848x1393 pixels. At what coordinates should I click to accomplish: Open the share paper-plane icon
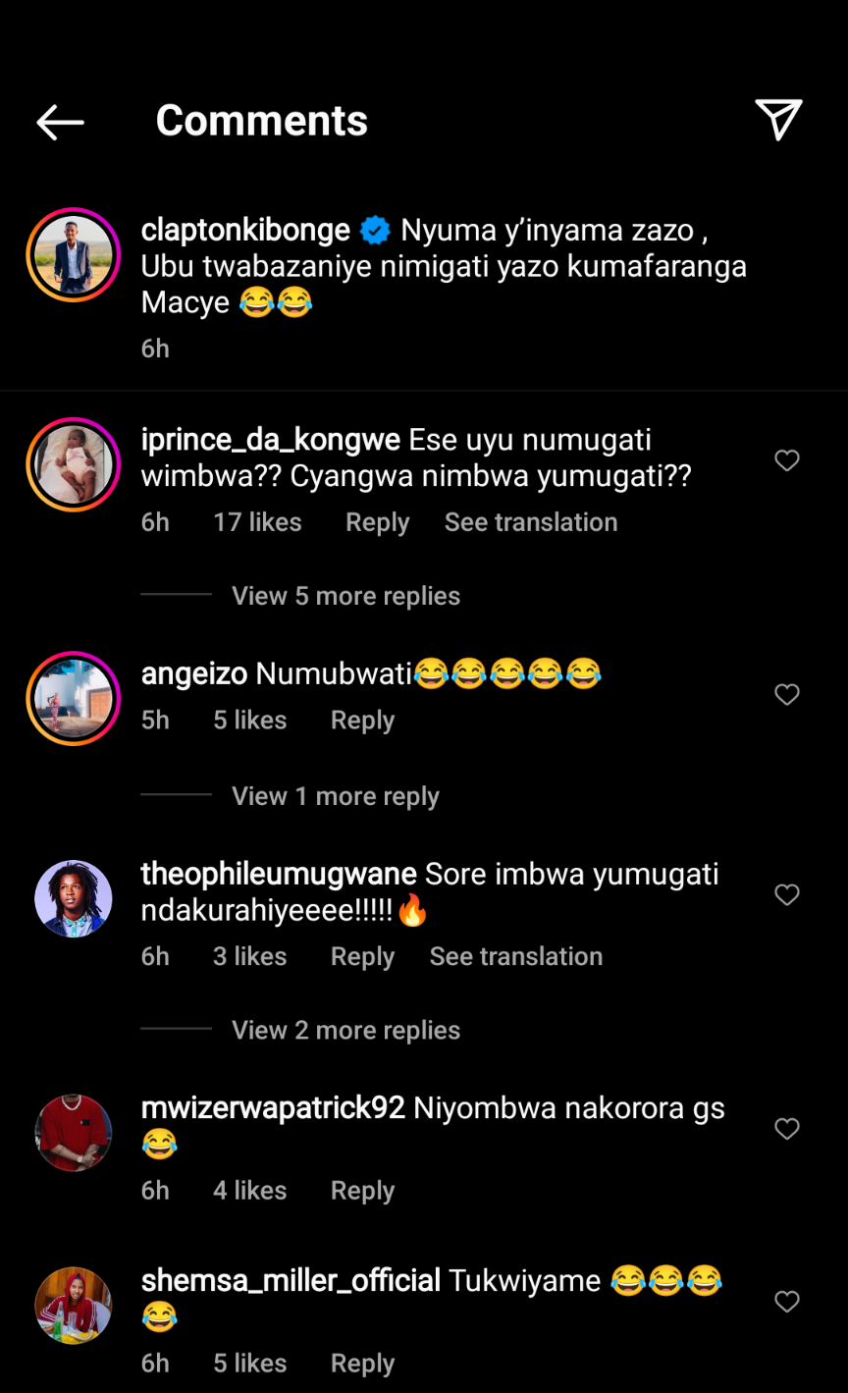point(779,120)
